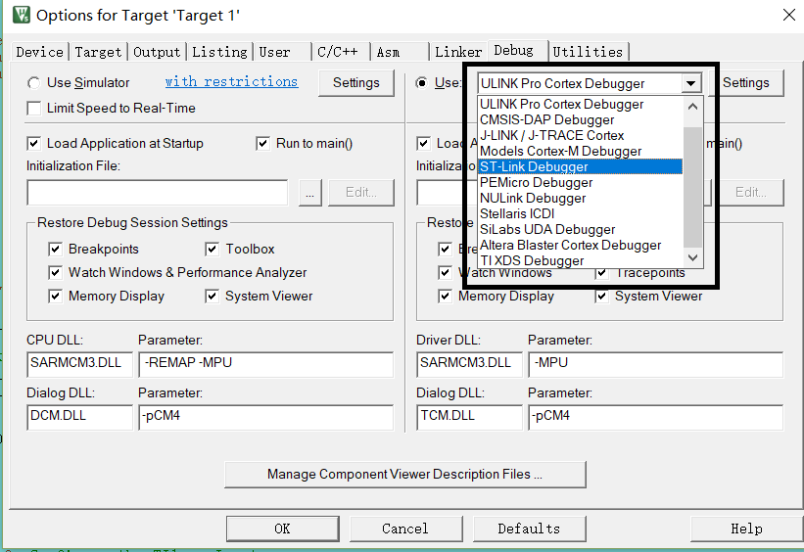Choose TI XDS Debugger option
This screenshot has height=552, width=804.
pos(581,260)
